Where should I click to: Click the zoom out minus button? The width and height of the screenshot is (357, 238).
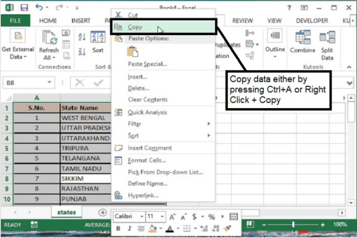[264, 225]
